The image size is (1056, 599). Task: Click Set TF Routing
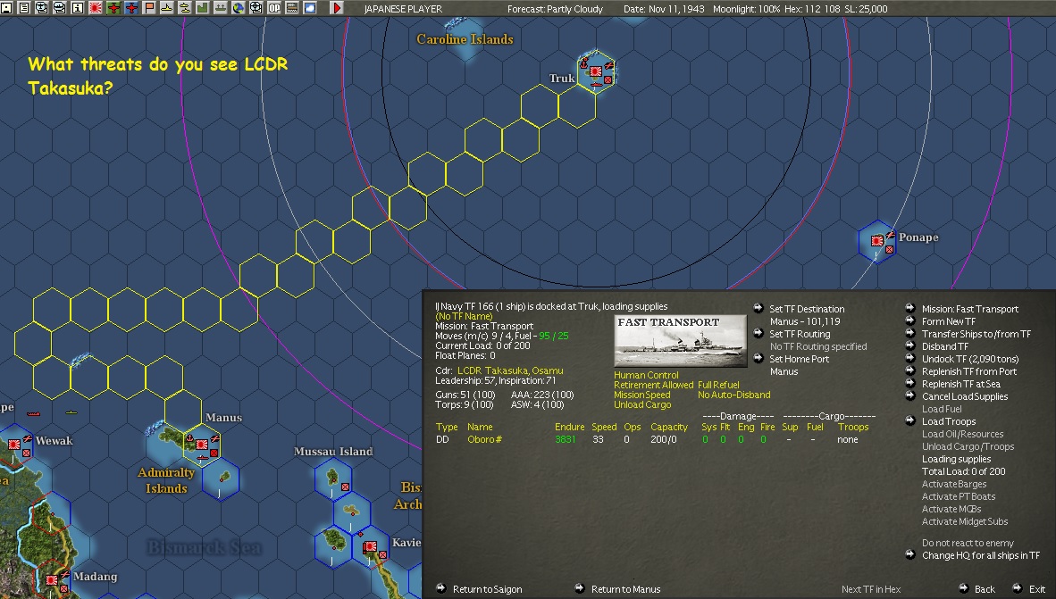pos(800,334)
